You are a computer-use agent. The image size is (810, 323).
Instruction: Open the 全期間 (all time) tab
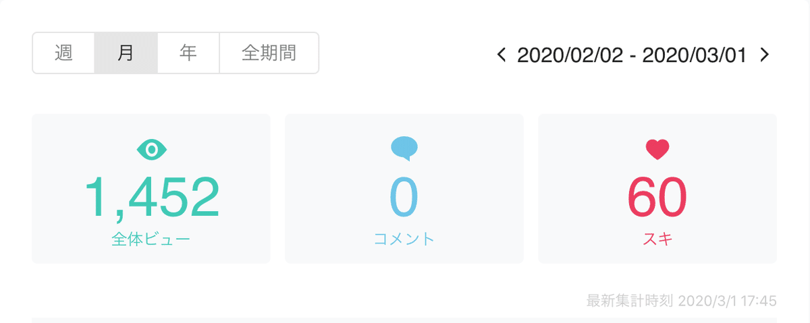269,53
